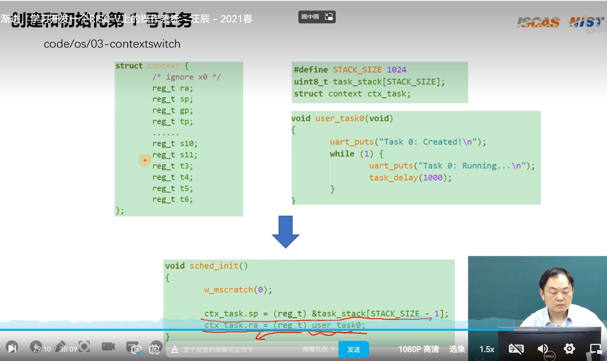The width and height of the screenshot is (607, 361).
Task: Click the 29:10 / 38:09 time display
Action: (x=55, y=349)
